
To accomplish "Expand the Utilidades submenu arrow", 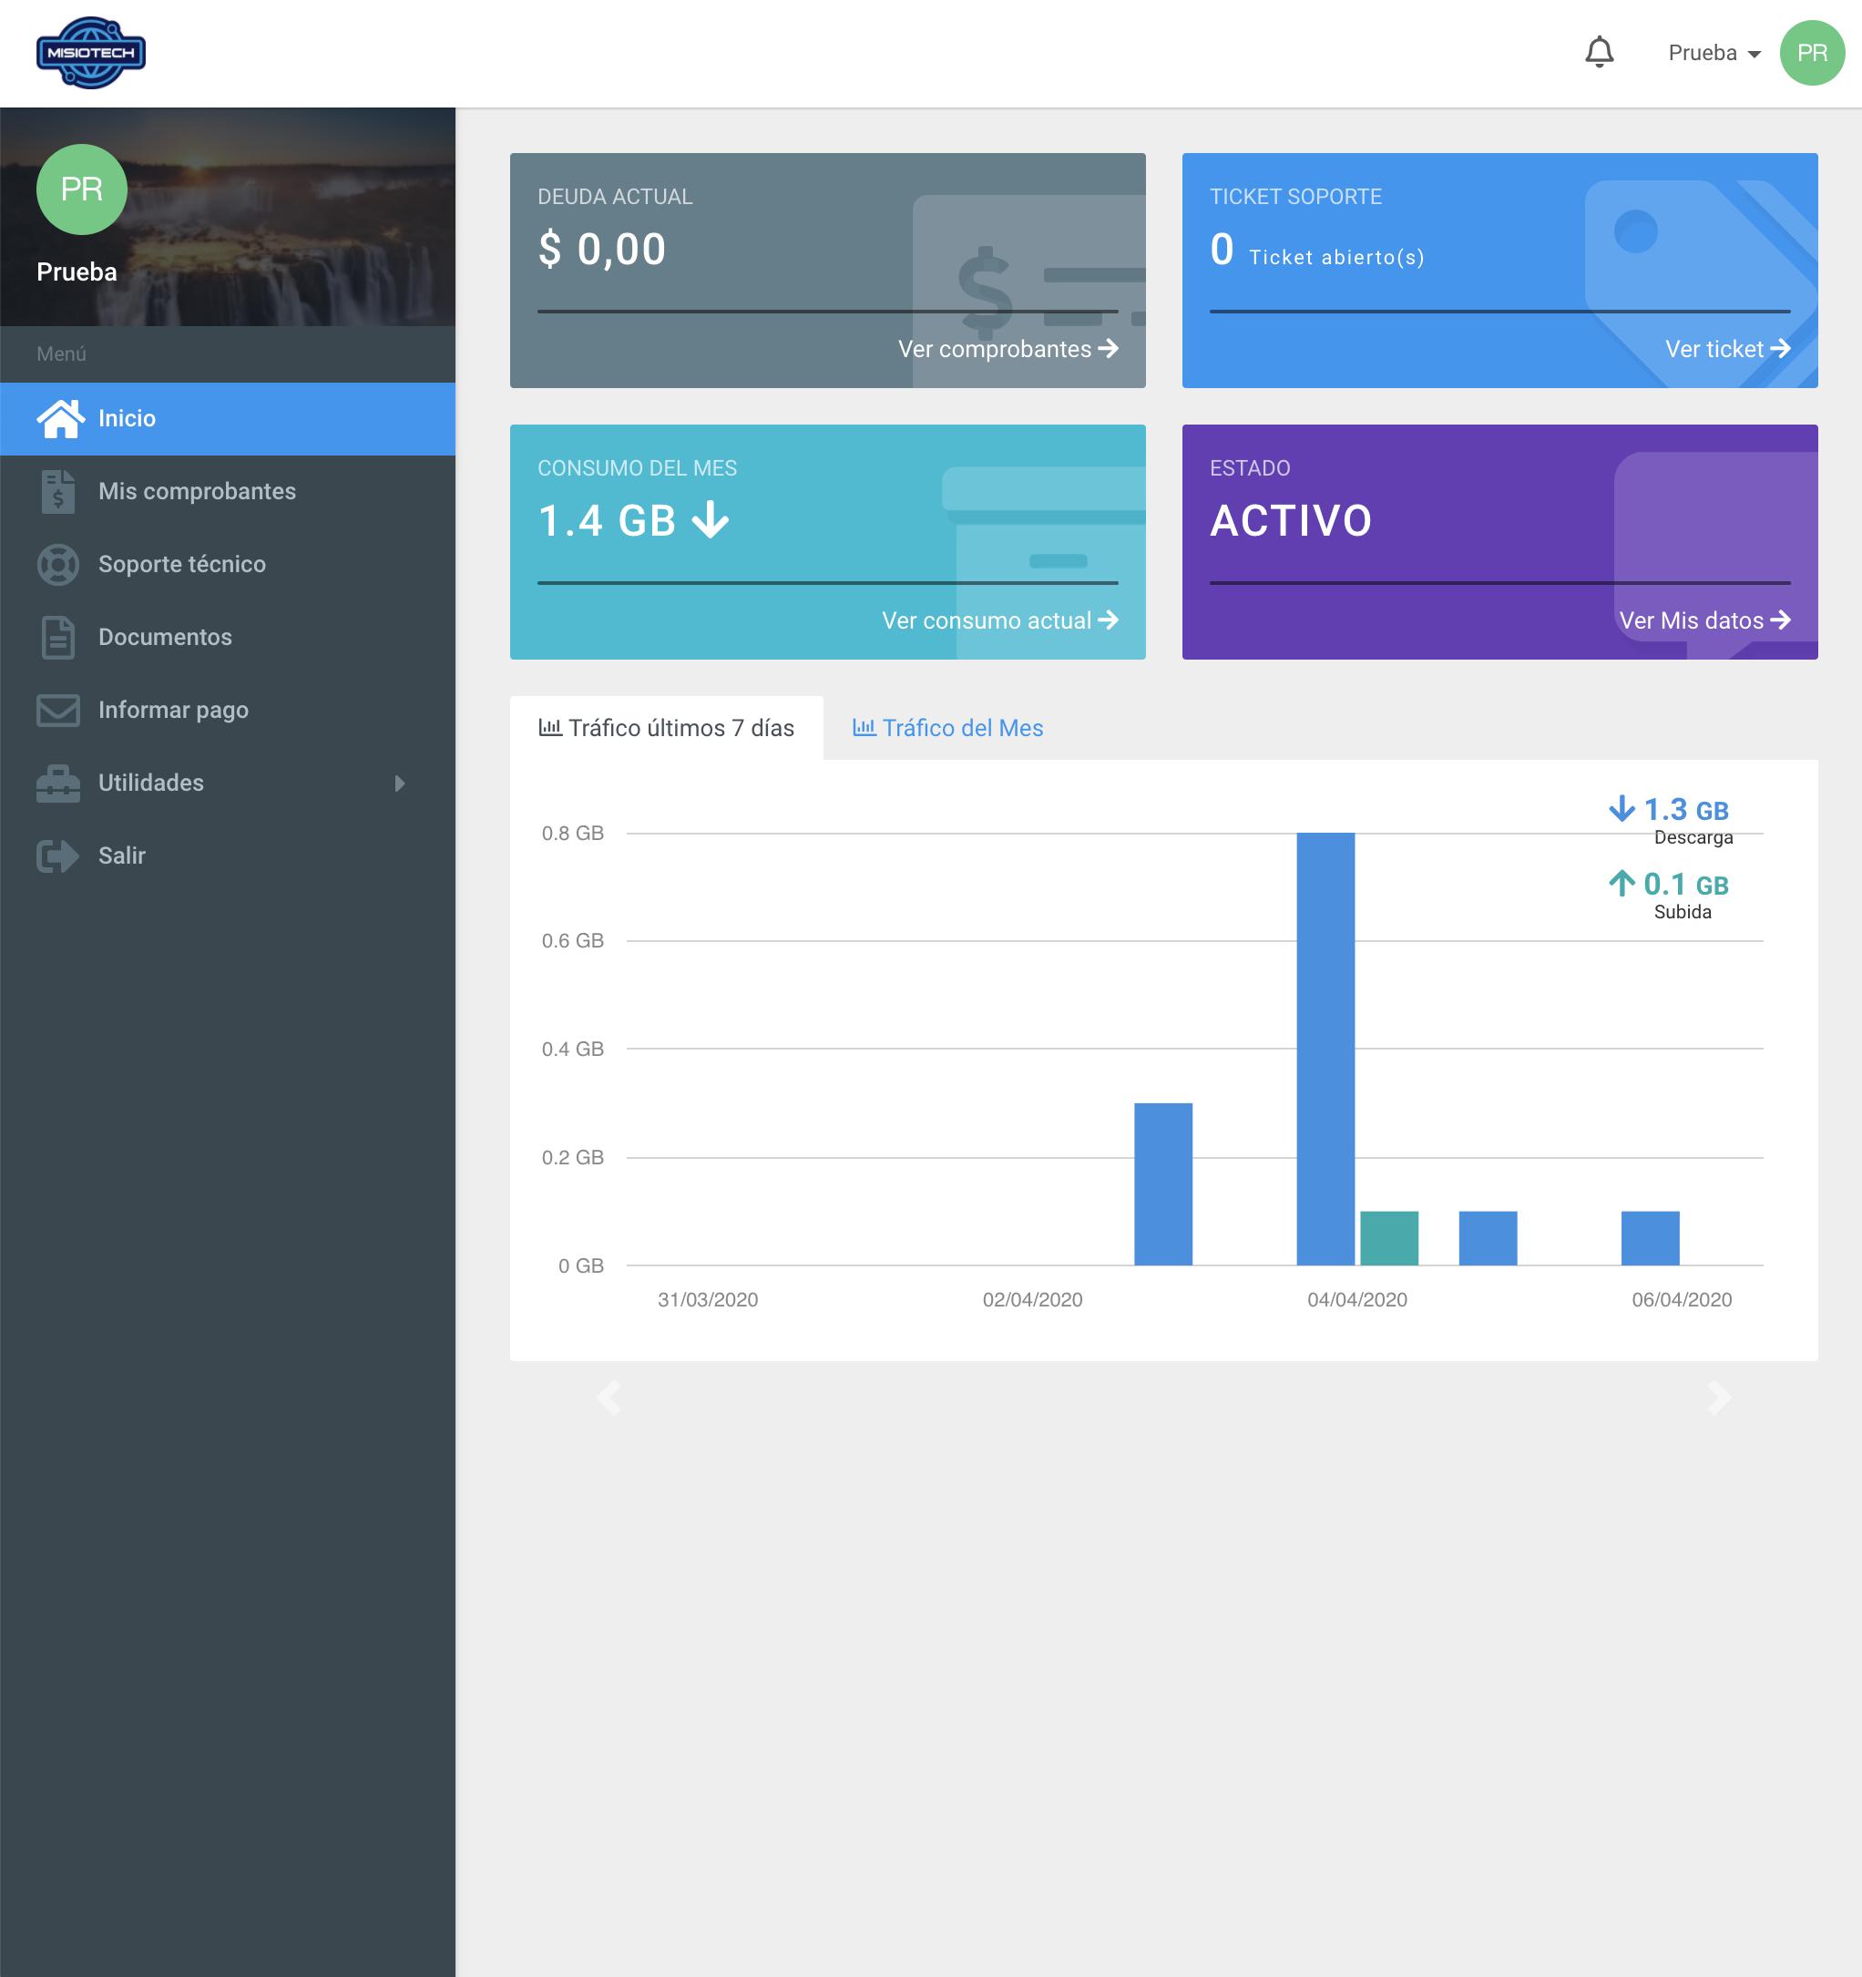I will [400, 784].
